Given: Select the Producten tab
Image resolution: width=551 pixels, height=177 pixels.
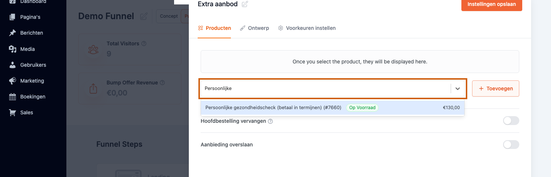Looking at the screenshot, I should (215, 28).
